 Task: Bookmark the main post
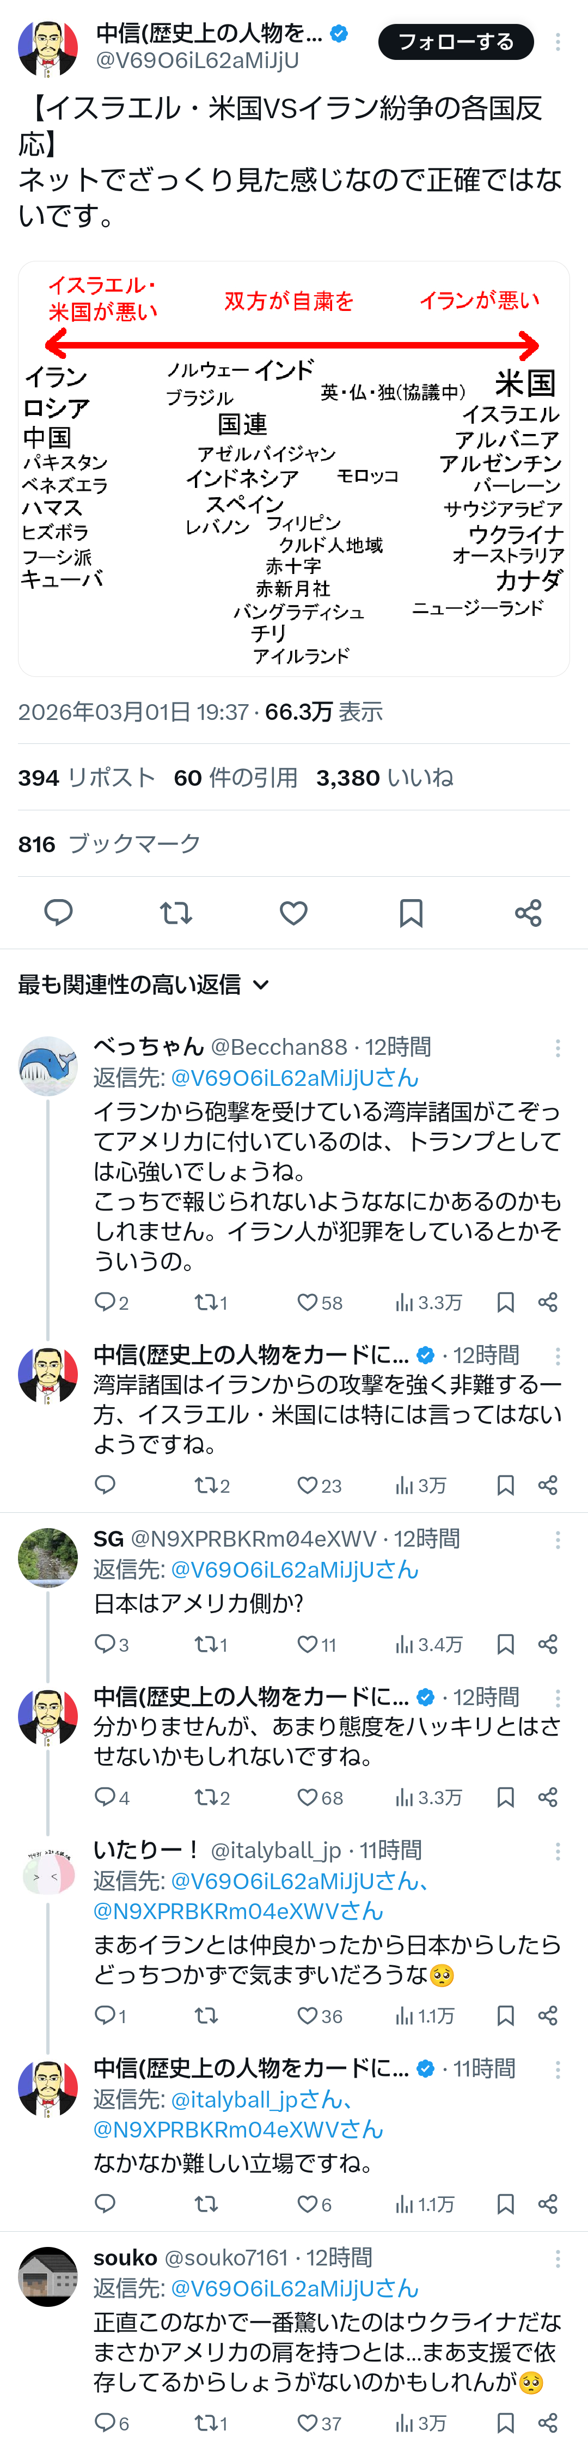411,913
